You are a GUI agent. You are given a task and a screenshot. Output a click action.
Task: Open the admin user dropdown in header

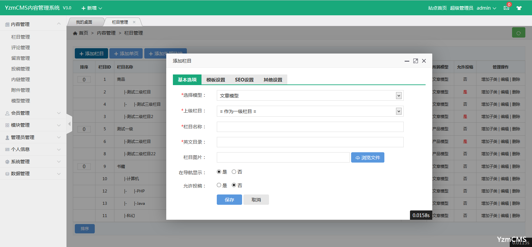486,8
